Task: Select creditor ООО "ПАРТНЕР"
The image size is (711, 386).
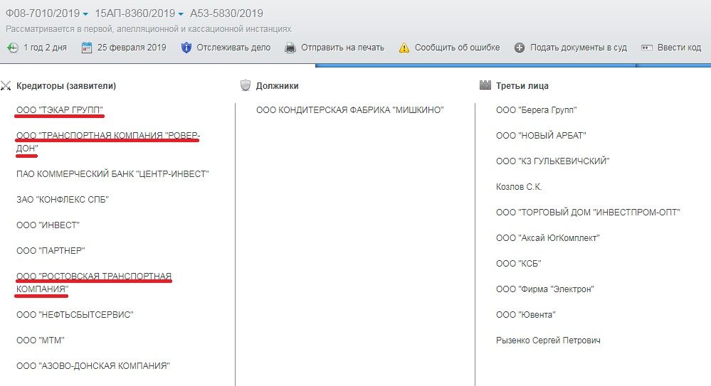Action: (x=51, y=250)
